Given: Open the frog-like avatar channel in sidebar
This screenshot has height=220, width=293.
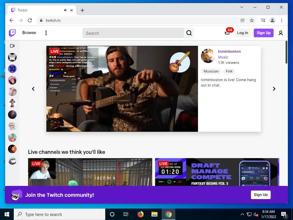Looking at the screenshot, I should tap(12, 160).
